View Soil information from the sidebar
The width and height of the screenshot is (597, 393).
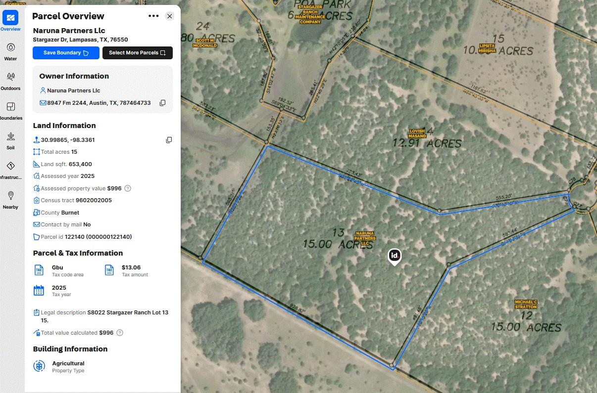click(x=10, y=140)
